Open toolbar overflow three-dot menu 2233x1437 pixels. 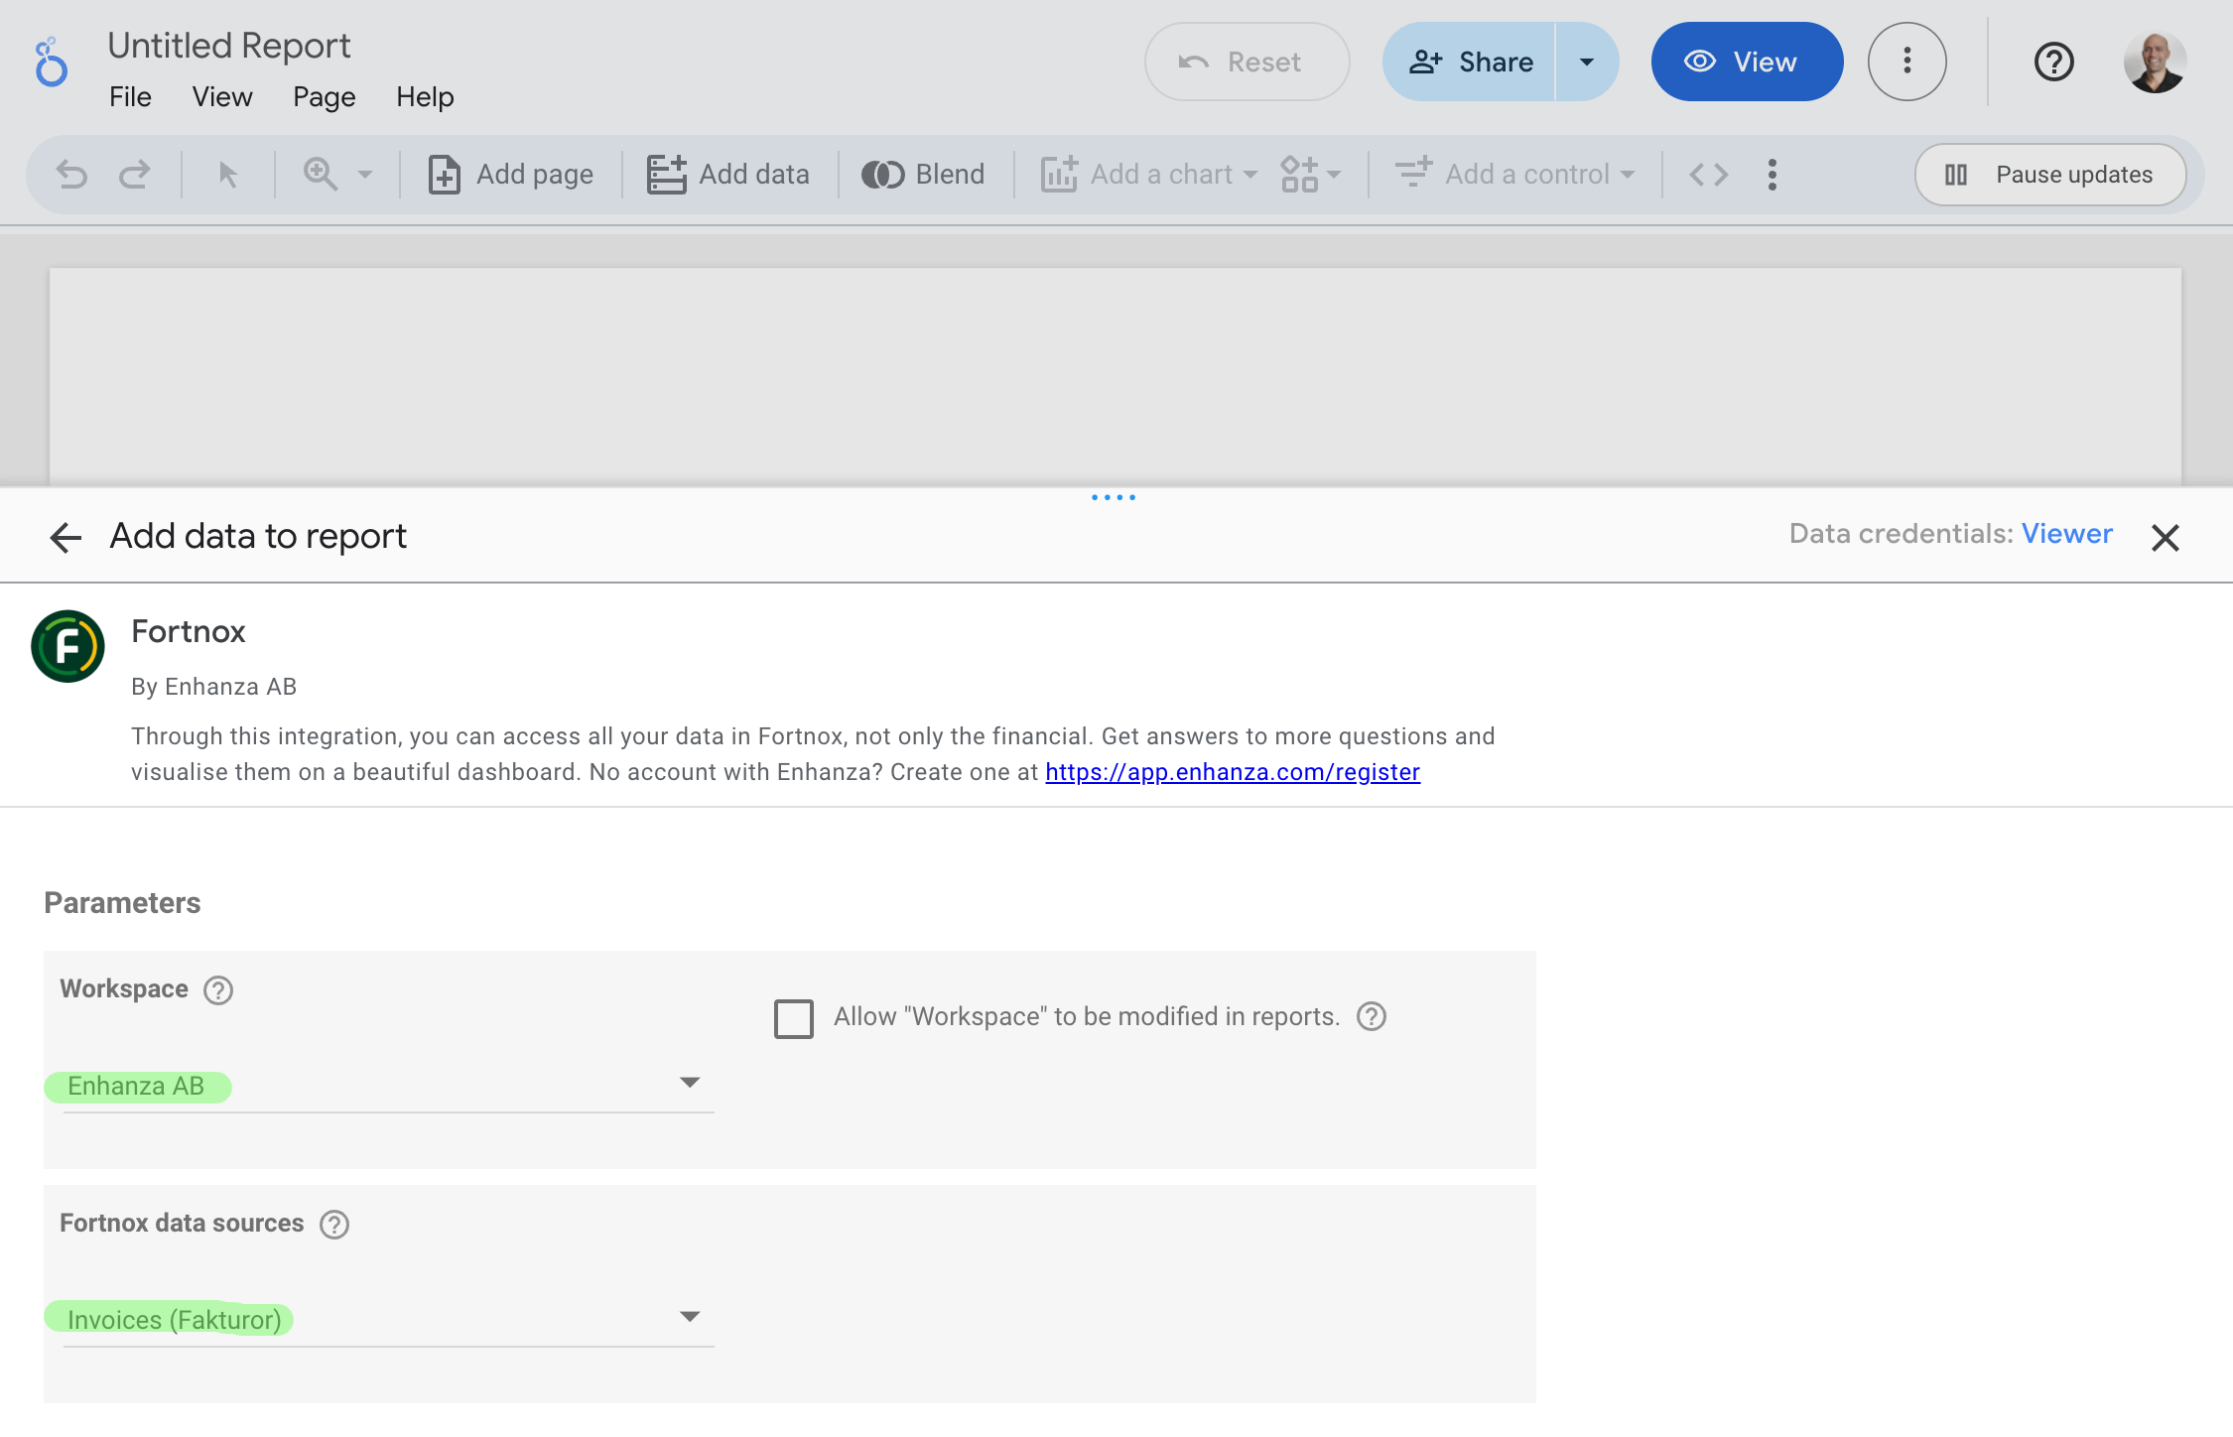1772,175
